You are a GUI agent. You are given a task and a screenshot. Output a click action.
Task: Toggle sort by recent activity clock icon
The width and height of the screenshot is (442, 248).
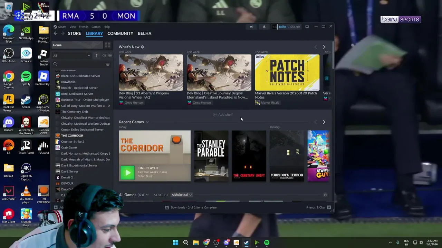click(x=104, y=55)
